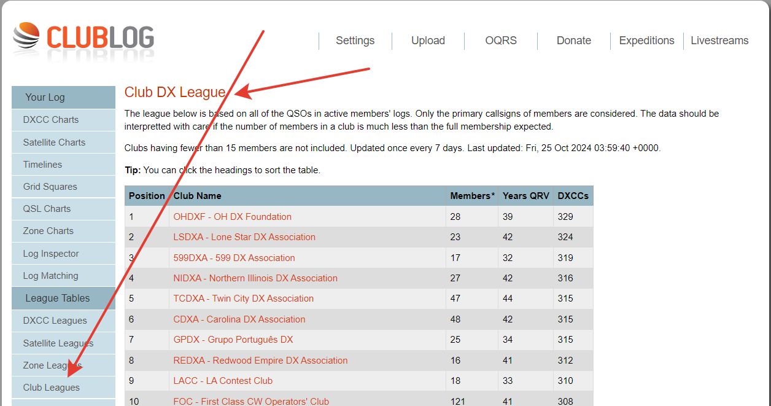Open LSDXA - Lone Star DX Association
This screenshot has height=406, width=771.
click(x=244, y=237)
